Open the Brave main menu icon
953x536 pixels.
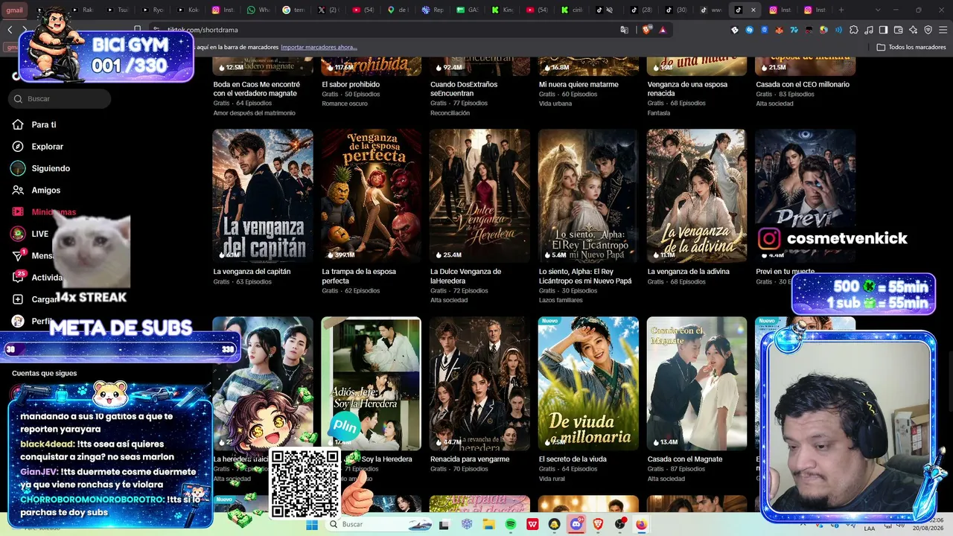943,30
